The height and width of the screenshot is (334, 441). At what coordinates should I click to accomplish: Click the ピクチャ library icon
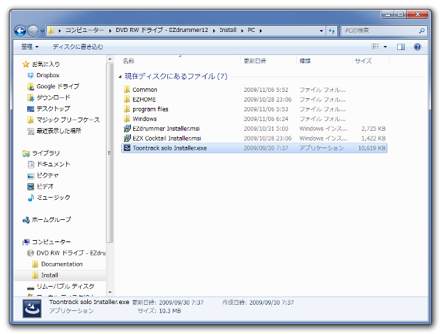point(31,176)
